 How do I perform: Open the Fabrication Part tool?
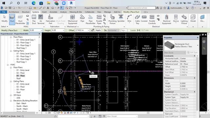(50, 20)
